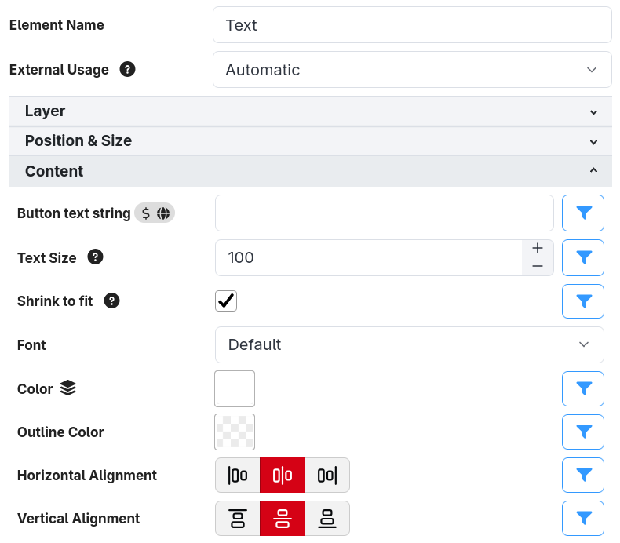Expand the Position & Size section
Image resolution: width=620 pixels, height=543 pixels.
[311, 141]
